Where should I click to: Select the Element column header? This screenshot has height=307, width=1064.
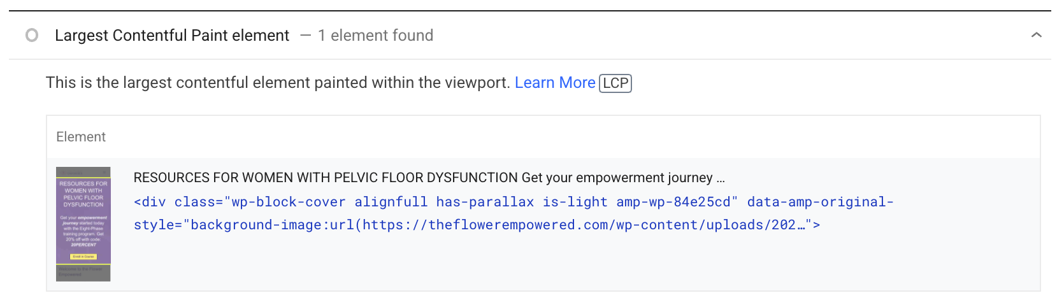(81, 137)
